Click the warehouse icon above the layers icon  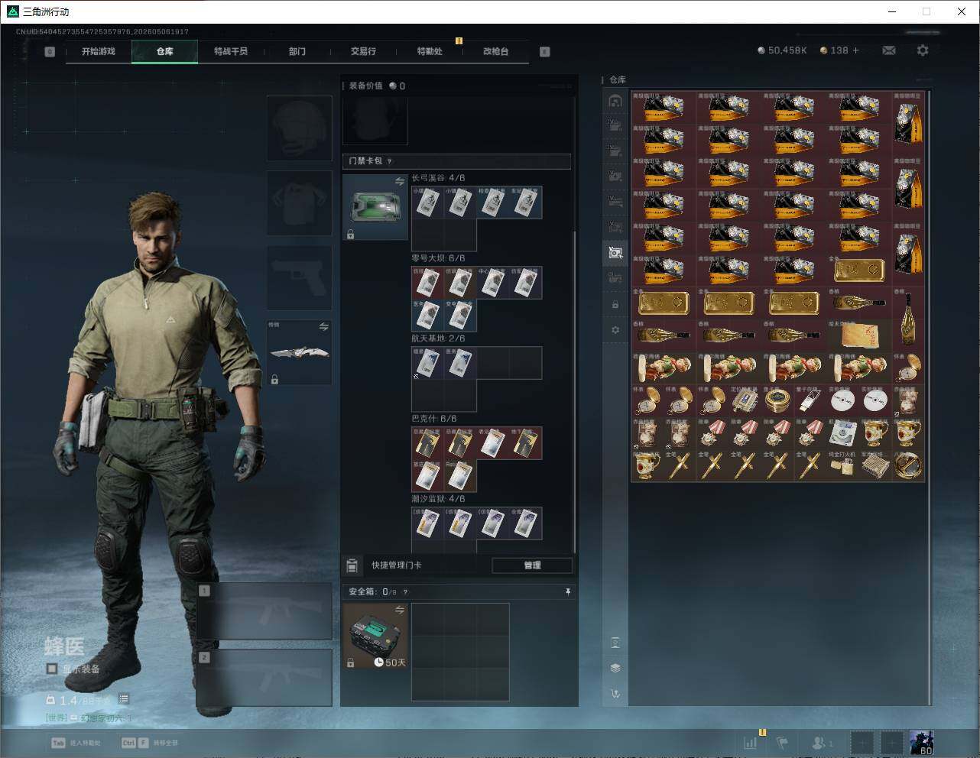pyautogui.click(x=615, y=643)
